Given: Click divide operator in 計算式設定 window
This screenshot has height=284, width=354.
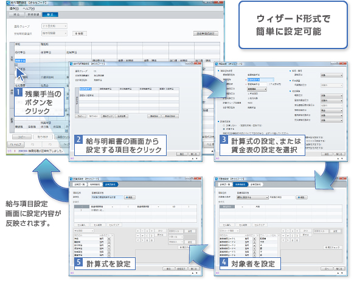Looking at the screenshot, I should coord(152,231).
